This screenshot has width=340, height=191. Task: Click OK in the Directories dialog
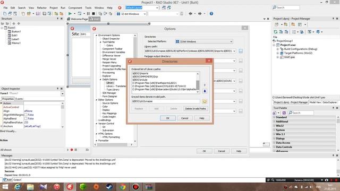point(168,118)
